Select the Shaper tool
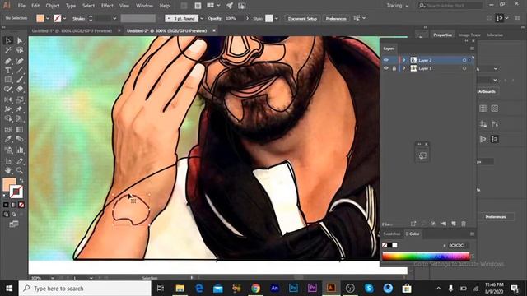Viewport: 527px width, 296px height. click(x=8, y=90)
